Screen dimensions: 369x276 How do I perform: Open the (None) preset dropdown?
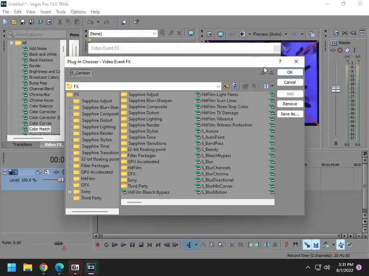tap(154, 34)
